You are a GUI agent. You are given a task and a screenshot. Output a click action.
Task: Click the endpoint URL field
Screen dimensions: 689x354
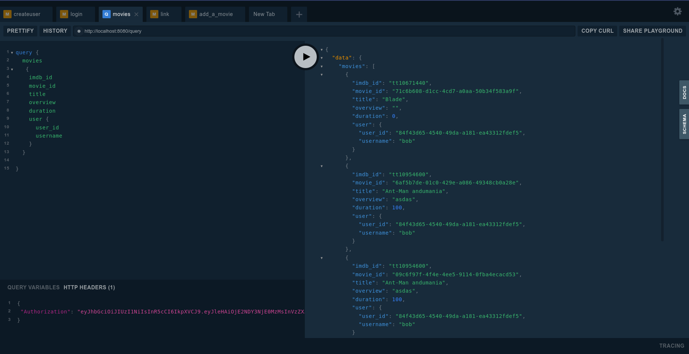(x=324, y=31)
